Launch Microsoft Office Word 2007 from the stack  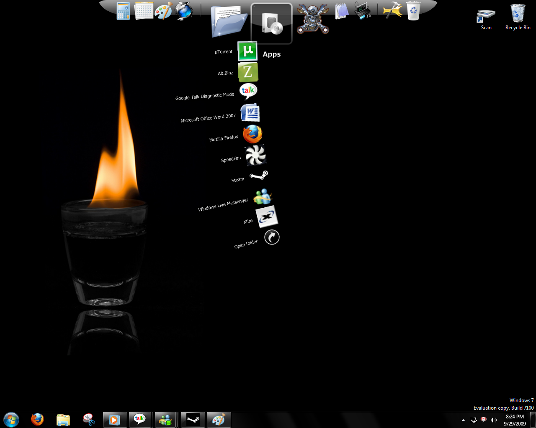250,112
